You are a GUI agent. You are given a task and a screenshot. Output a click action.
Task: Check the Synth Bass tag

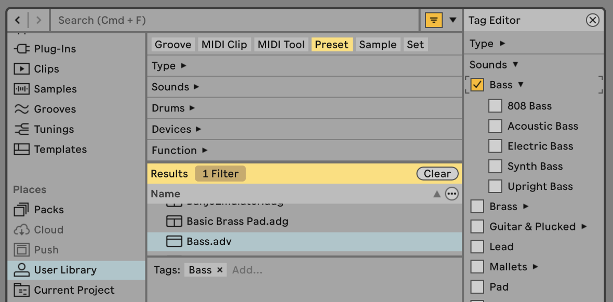click(495, 167)
